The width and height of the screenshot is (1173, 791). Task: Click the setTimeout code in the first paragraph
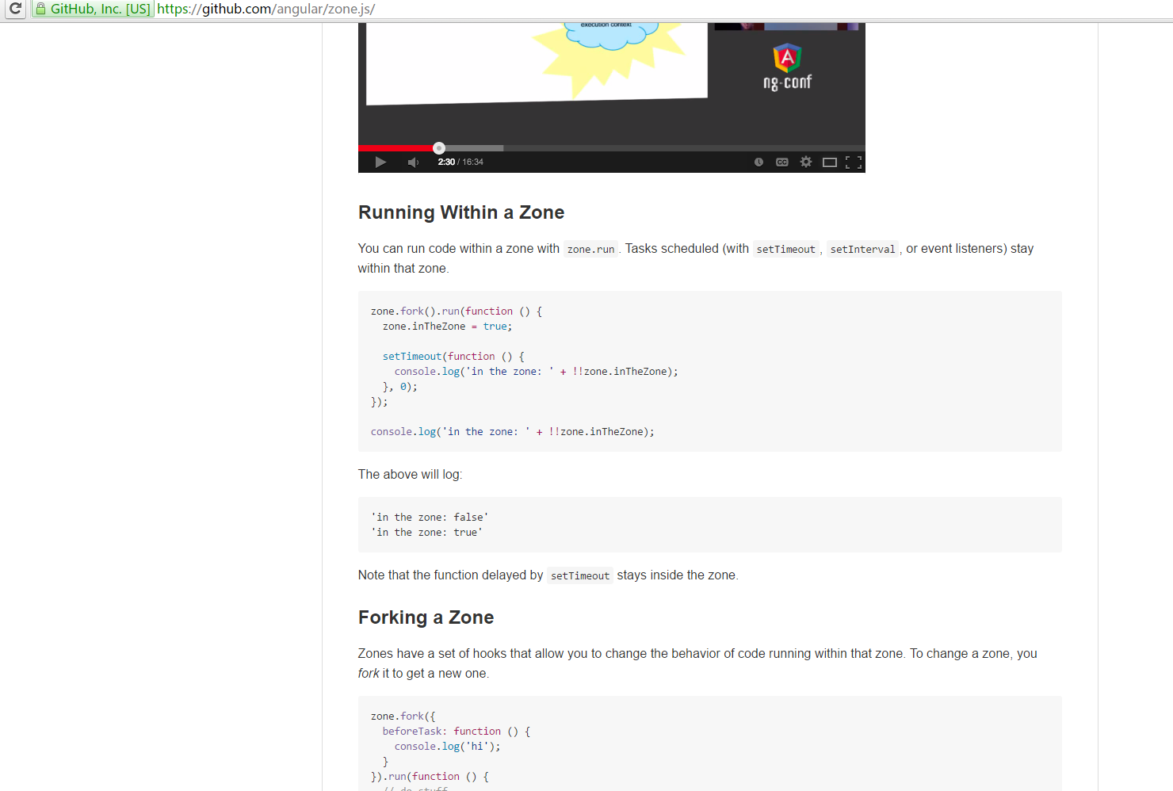click(785, 249)
